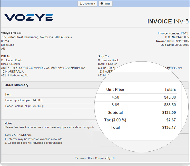Viewport: 190px width, 166px height.
Task: Select the Totals column header
Action: click(170, 90)
